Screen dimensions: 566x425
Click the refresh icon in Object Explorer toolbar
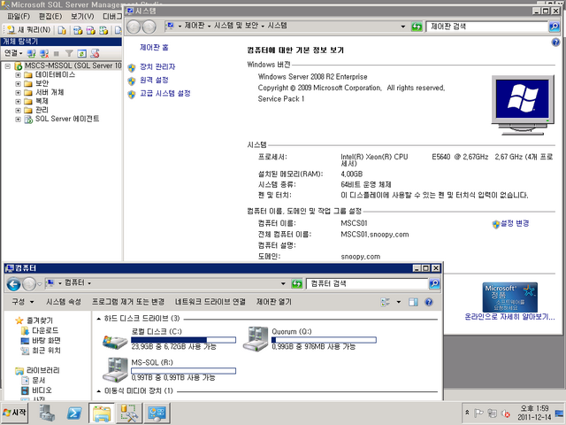point(82,54)
